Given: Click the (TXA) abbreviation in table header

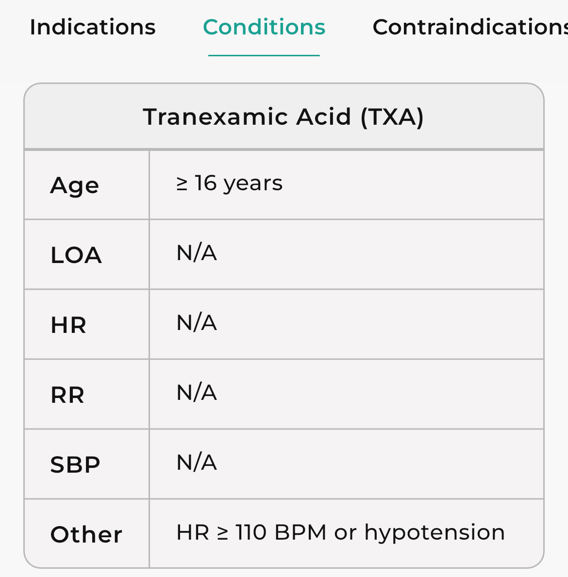Looking at the screenshot, I should click(392, 117).
